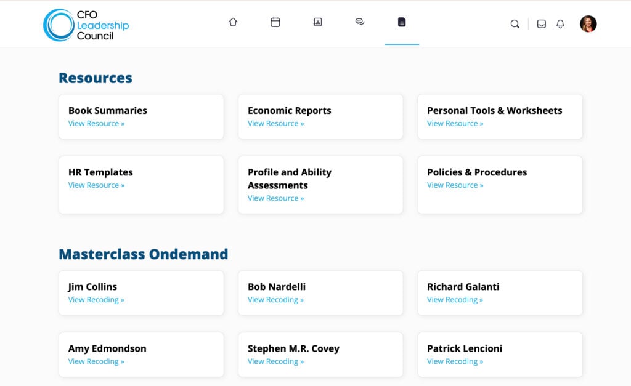
Task: Select the Amy Edmondson masterclass title
Action: (x=107, y=348)
